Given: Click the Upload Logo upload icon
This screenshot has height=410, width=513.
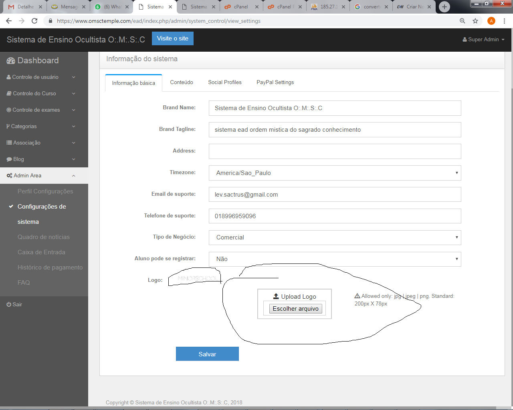Looking at the screenshot, I should (x=276, y=296).
